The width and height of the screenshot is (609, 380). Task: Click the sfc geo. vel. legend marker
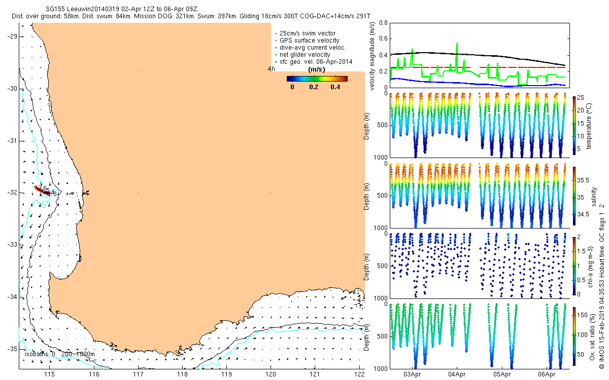(x=276, y=62)
